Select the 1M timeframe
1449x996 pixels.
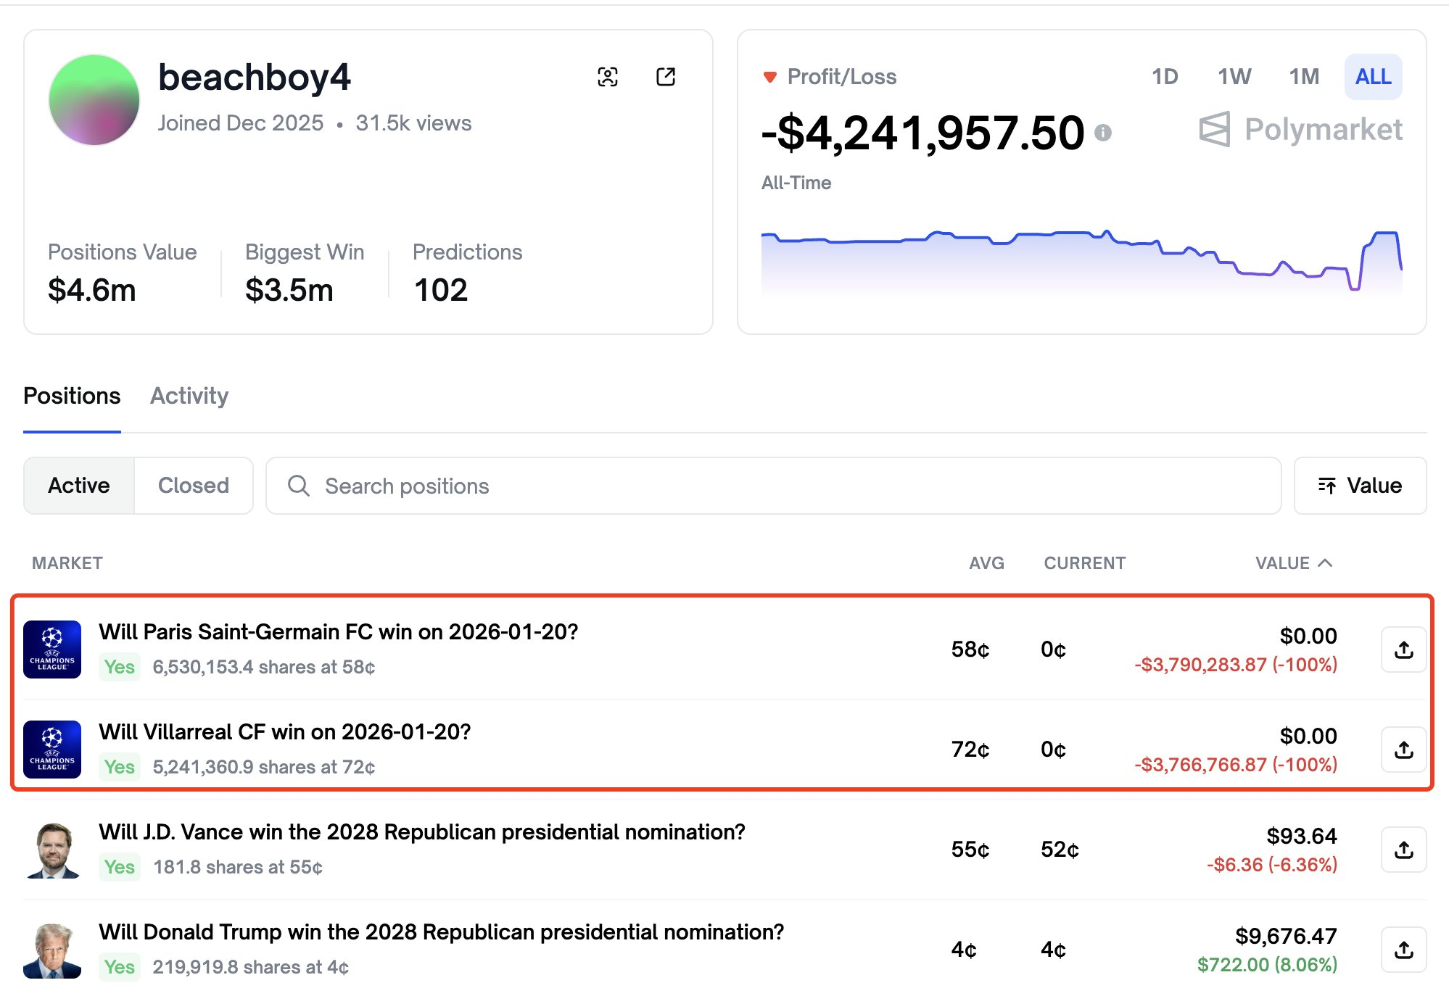coord(1303,77)
